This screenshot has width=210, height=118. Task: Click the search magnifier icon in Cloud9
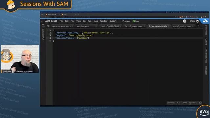pyautogui.click(x=43, y=26)
